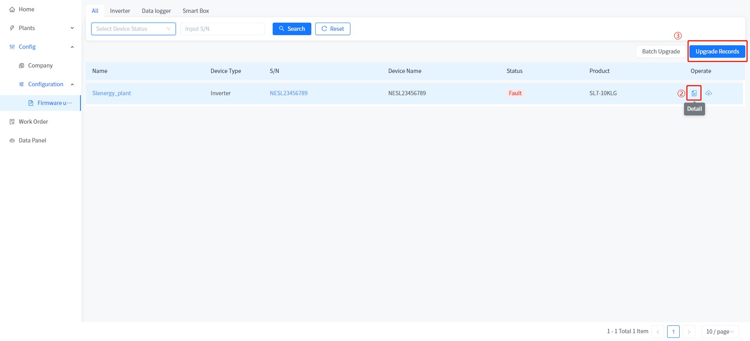Open the Select Device Status dropdown
Viewport: 750px width, 341px height.
[x=133, y=29]
